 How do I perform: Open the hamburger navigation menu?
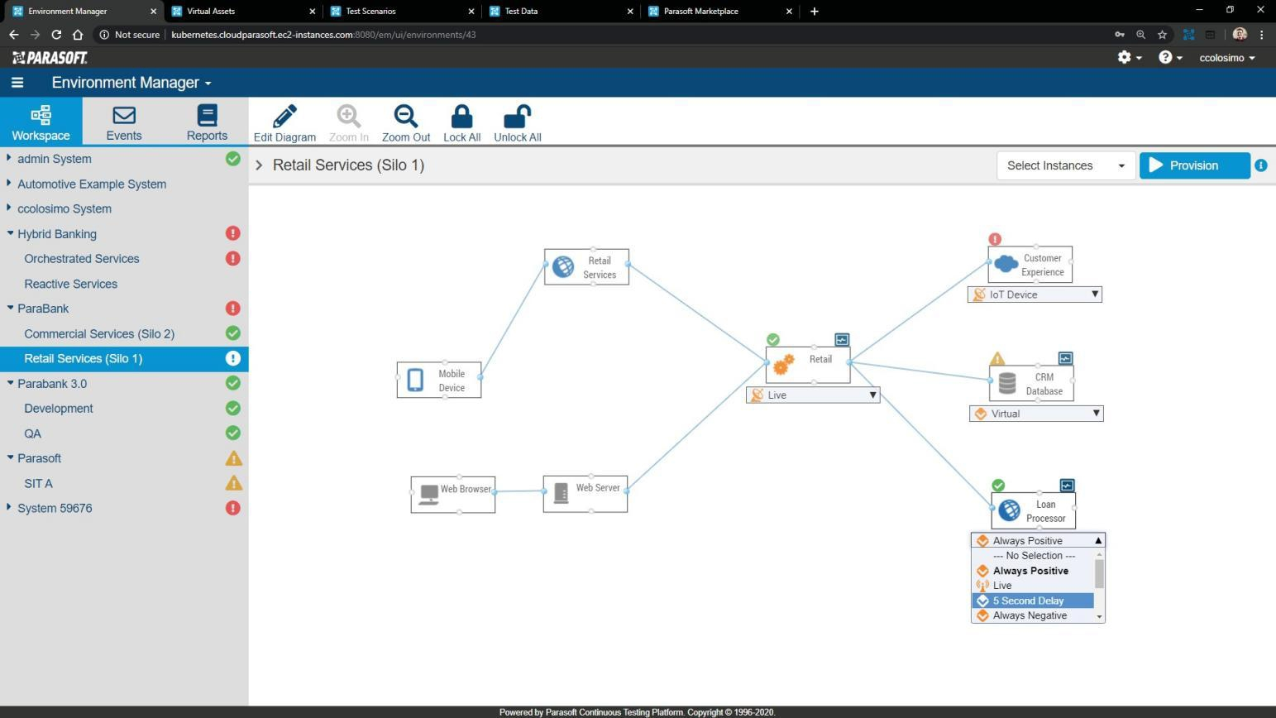[17, 83]
